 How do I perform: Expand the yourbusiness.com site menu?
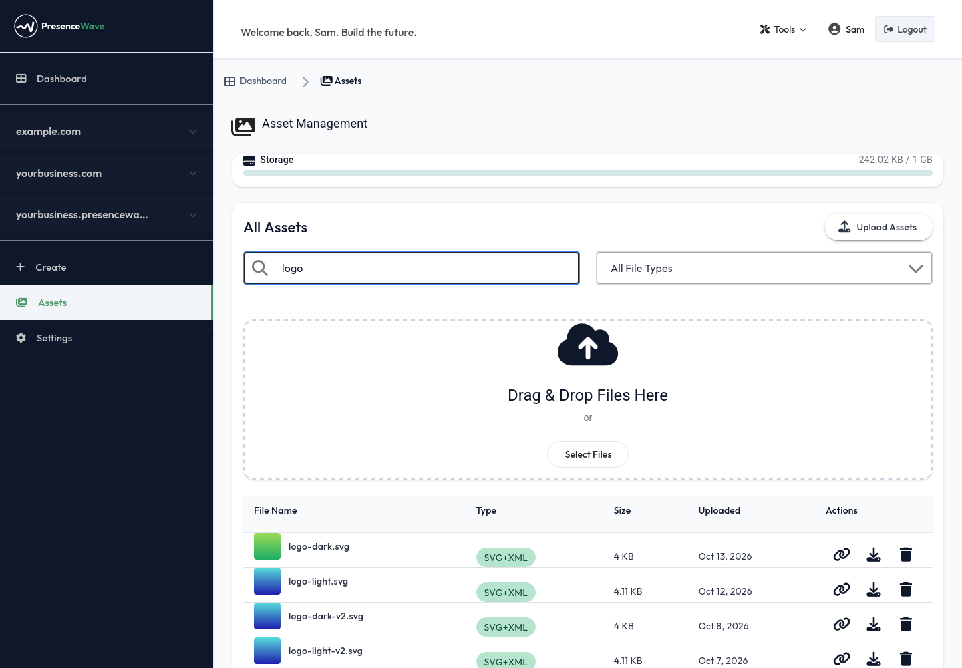pos(107,174)
